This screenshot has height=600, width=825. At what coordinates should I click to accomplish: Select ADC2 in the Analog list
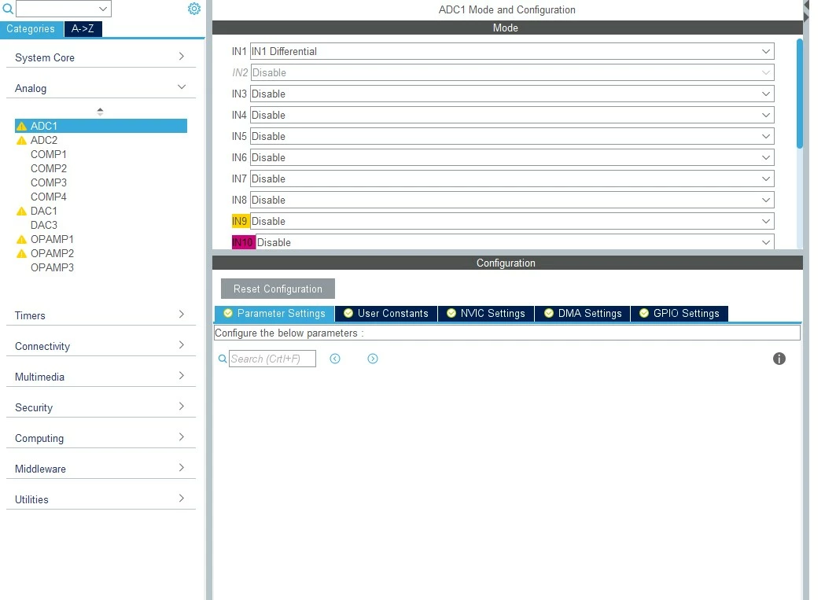44,141
